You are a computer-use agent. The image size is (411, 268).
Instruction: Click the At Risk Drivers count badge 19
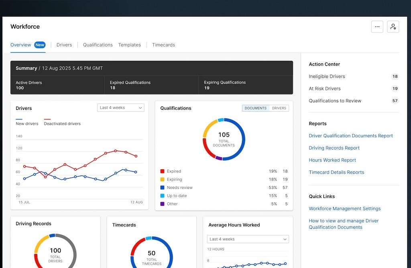click(395, 89)
